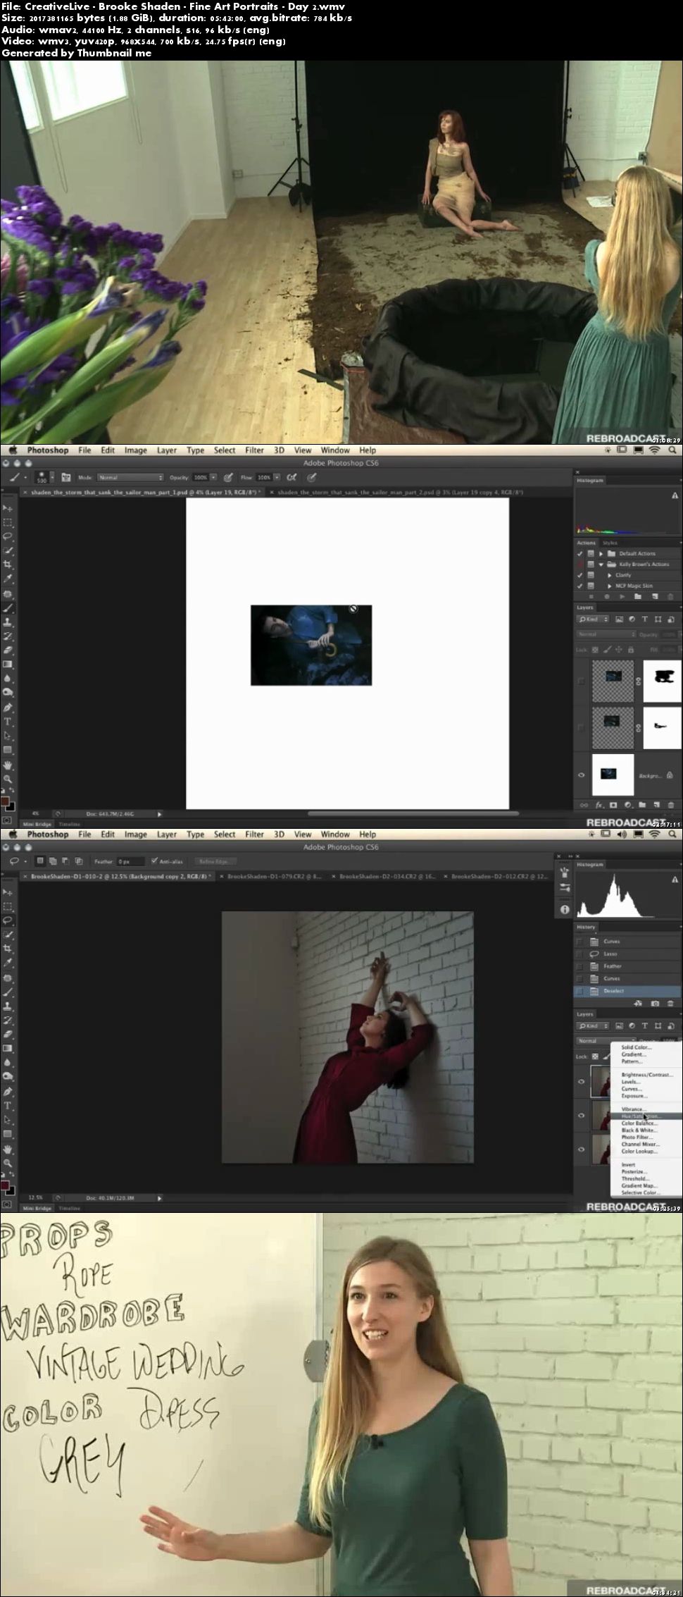The height and width of the screenshot is (1597, 683).
Task: Click the Add layer mask icon under Layers
Action: click(613, 805)
